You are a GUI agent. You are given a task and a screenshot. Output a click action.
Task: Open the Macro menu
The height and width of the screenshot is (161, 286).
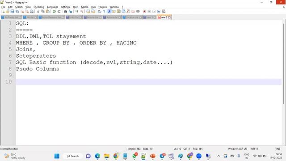point(85,7)
